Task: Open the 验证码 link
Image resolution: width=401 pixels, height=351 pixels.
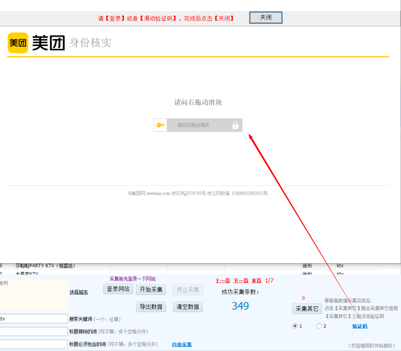Action: [x=360, y=326]
